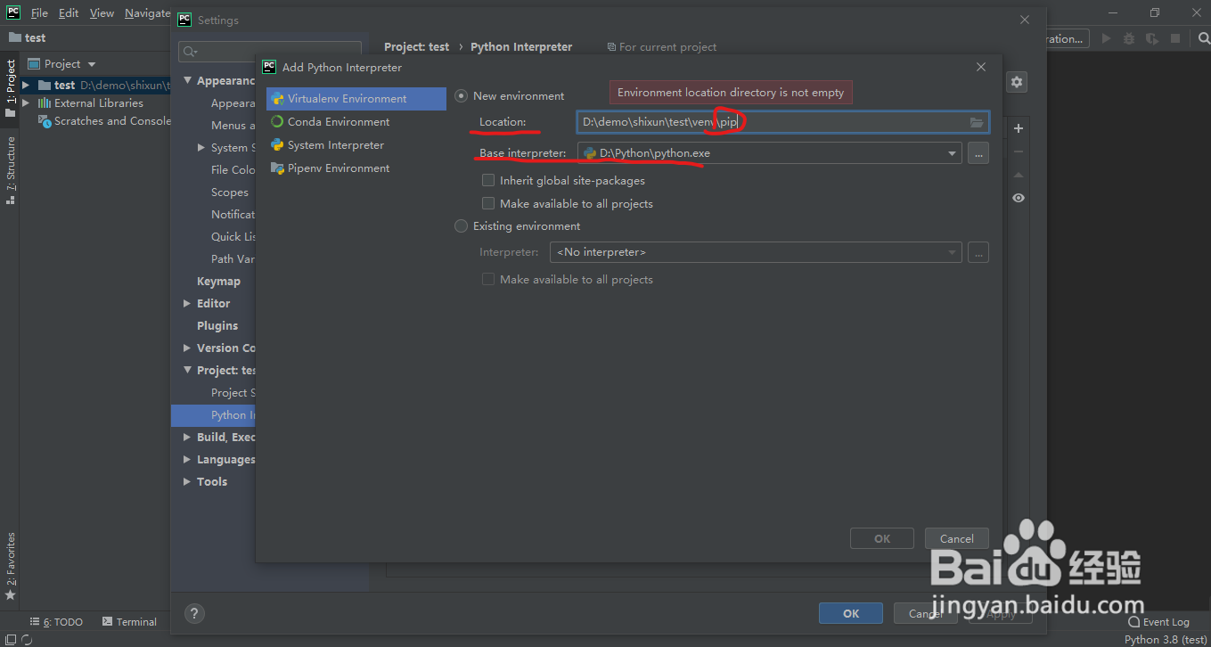The height and width of the screenshot is (647, 1211).
Task: Enable Inherit global site-packages checkbox
Action: [x=488, y=180]
